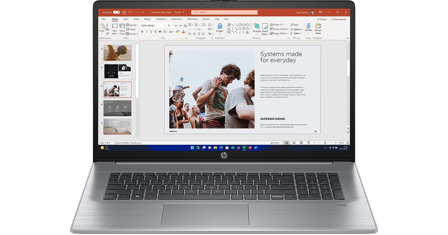448x235 pixels.
Task: Open the Shape Fill dropdown
Action: pyautogui.click(x=277, y=25)
